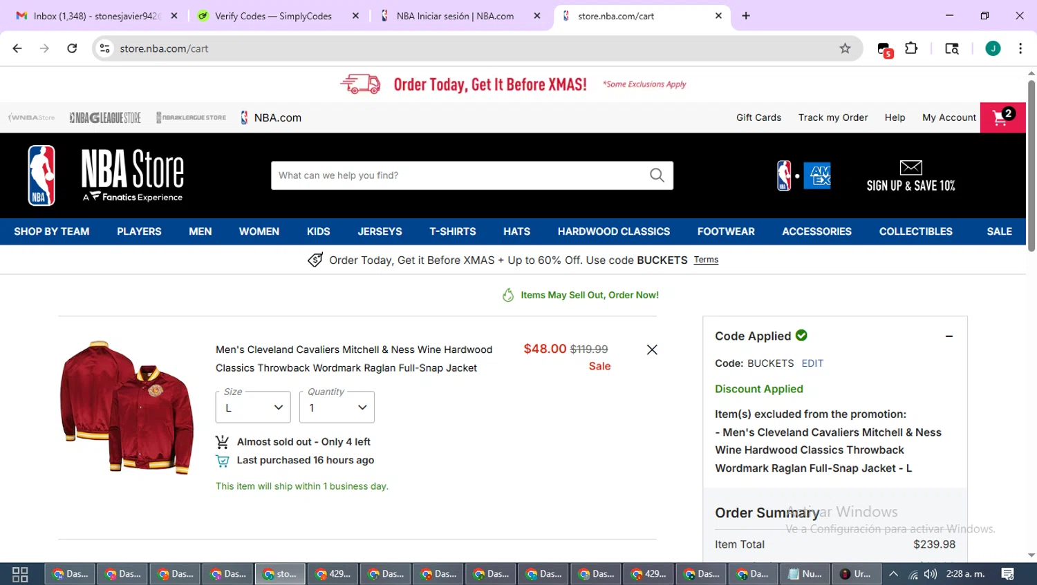Open the extension icon with red 5 badge
Screen dimensions: 1037x585
pos(885,49)
